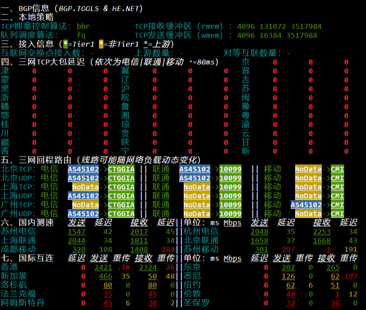Click the 上游数量 label

(154, 53)
